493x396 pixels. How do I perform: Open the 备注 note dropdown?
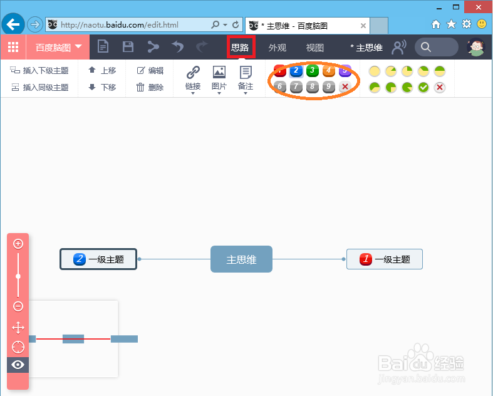(246, 80)
